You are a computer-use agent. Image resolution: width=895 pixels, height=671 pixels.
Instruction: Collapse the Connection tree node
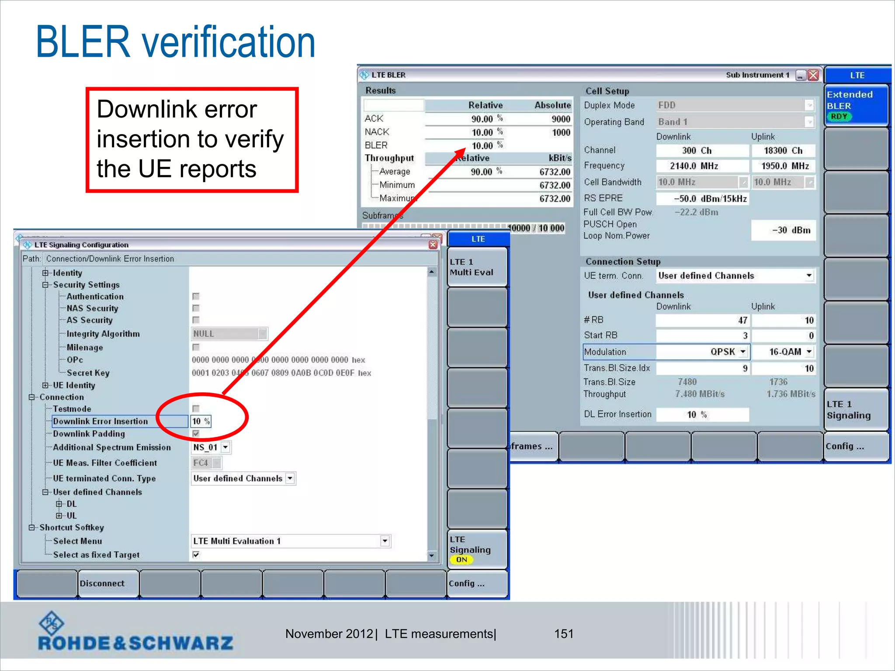point(32,397)
